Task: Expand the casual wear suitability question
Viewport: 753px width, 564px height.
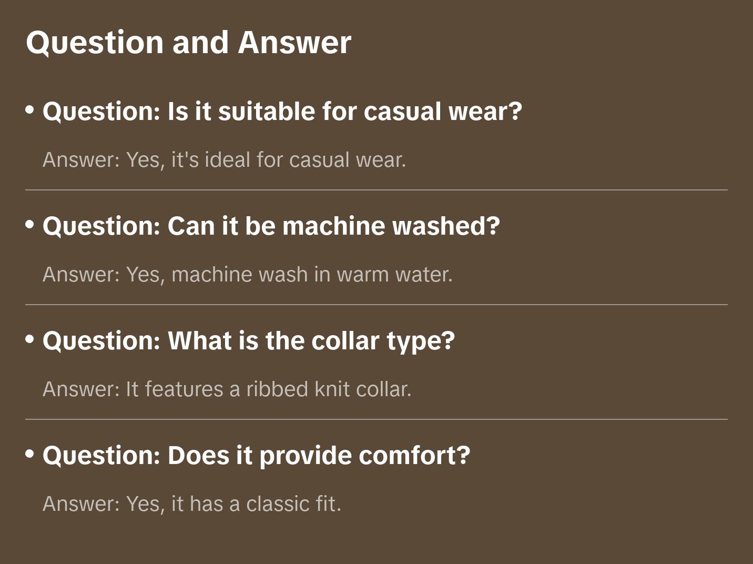Action: pyautogui.click(x=282, y=112)
